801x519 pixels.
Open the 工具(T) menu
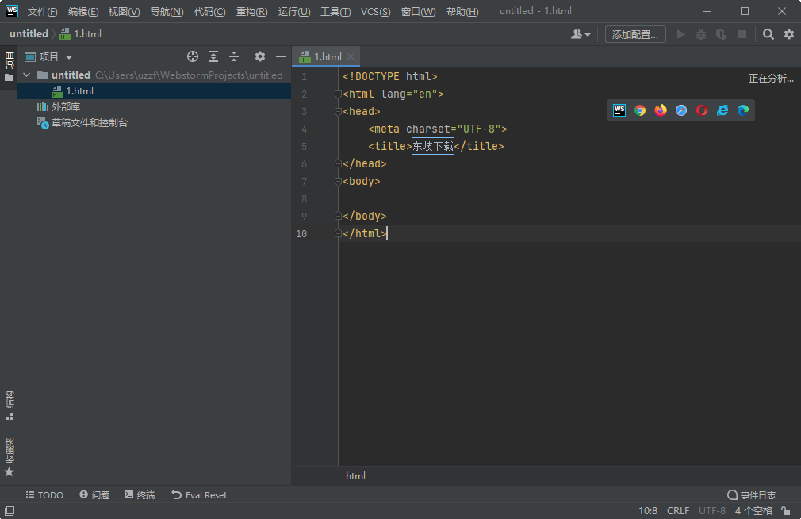coord(335,12)
